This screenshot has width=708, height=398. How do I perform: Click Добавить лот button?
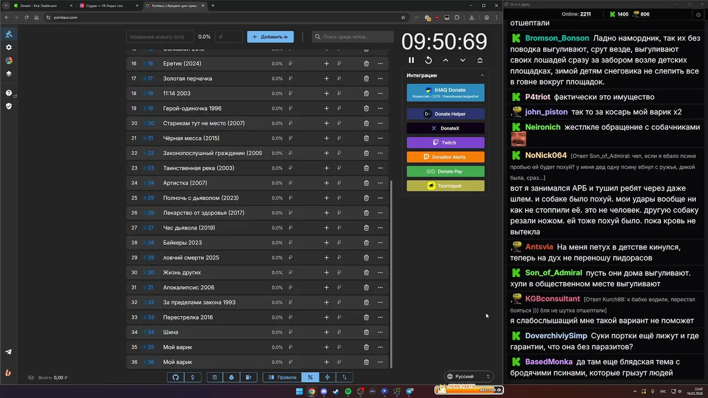click(x=270, y=37)
